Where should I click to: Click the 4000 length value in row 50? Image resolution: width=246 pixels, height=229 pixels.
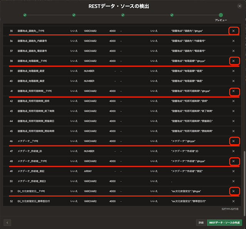pyautogui.click(x=112, y=181)
